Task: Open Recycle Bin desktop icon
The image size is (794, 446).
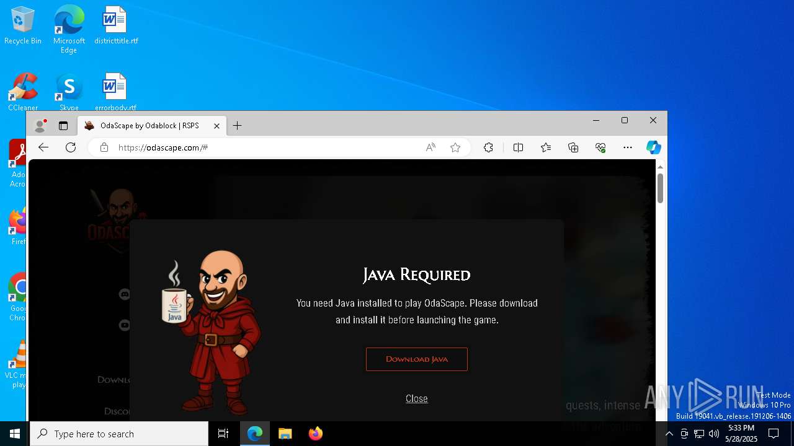Action: point(23,26)
